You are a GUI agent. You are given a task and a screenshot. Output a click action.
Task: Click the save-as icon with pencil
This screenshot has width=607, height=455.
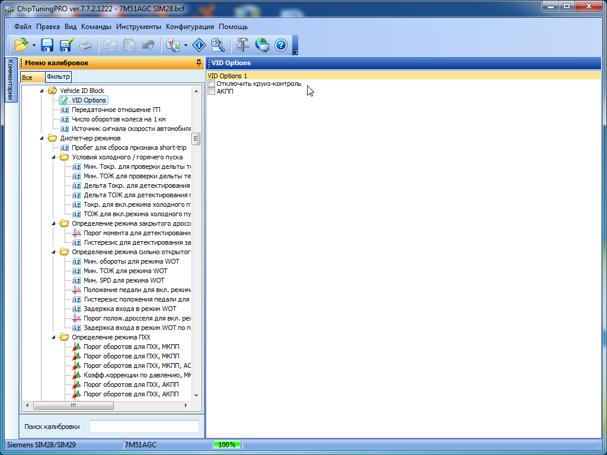click(66, 45)
